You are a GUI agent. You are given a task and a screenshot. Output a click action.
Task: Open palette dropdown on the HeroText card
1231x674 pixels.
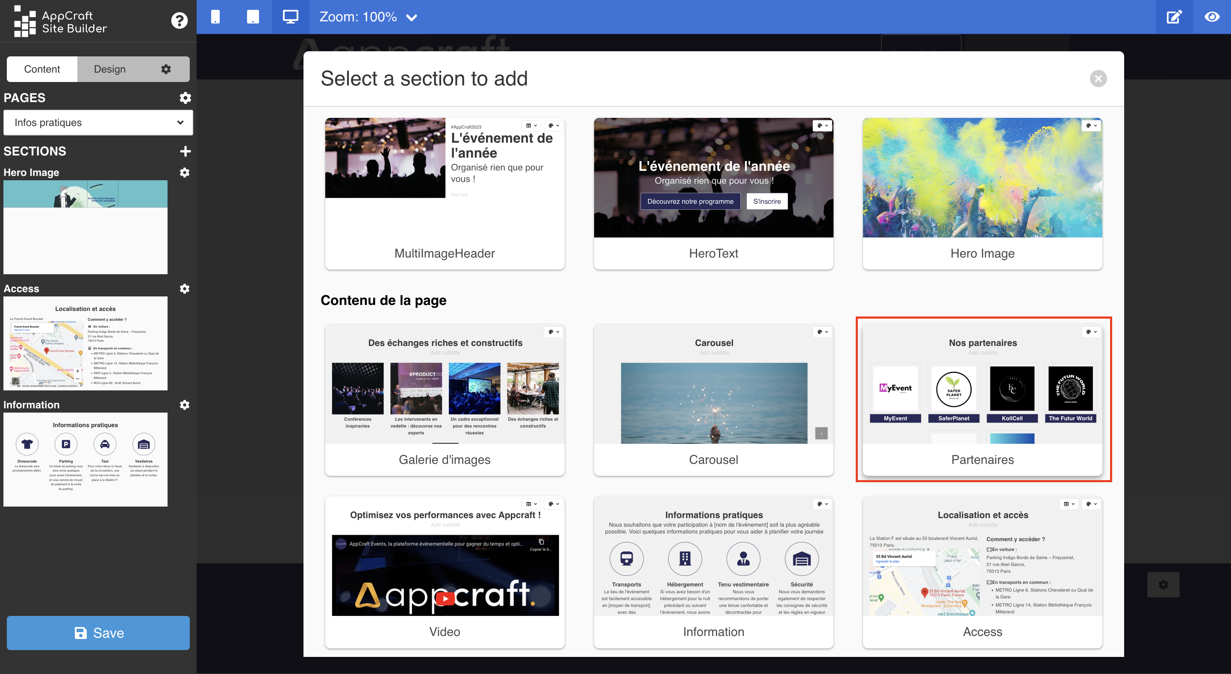tap(822, 126)
